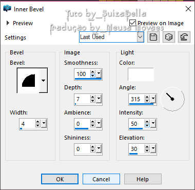195x190 pixels.
Task: Save the current preset with the floppy disk icon
Action: pyautogui.click(x=153, y=37)
